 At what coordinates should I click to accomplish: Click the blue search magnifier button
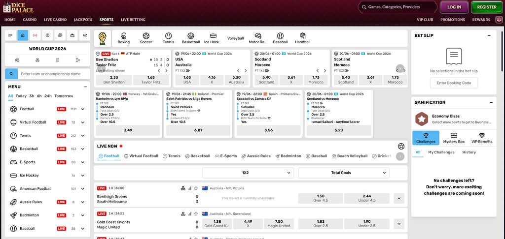11,74
